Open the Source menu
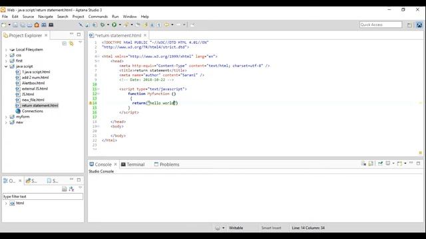Viewport: 426px width, 239px height. (x=28, y=17)
